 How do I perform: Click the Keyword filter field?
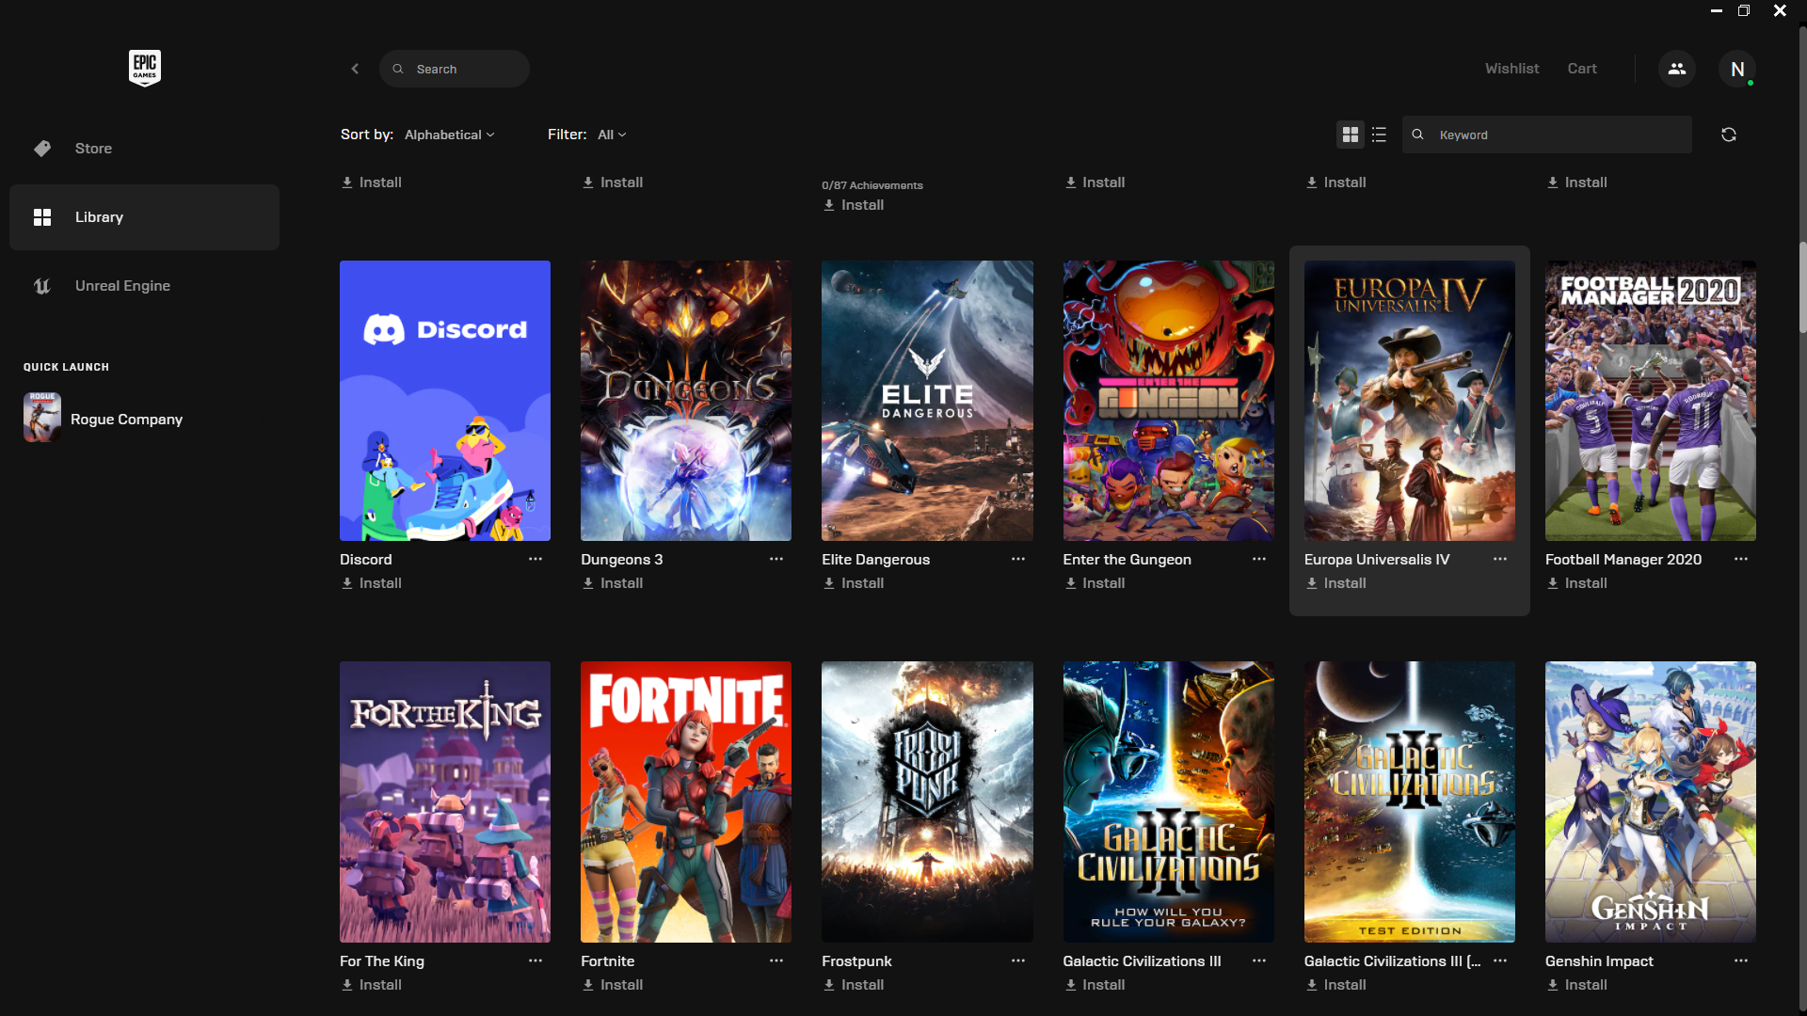click(1558, 135)
